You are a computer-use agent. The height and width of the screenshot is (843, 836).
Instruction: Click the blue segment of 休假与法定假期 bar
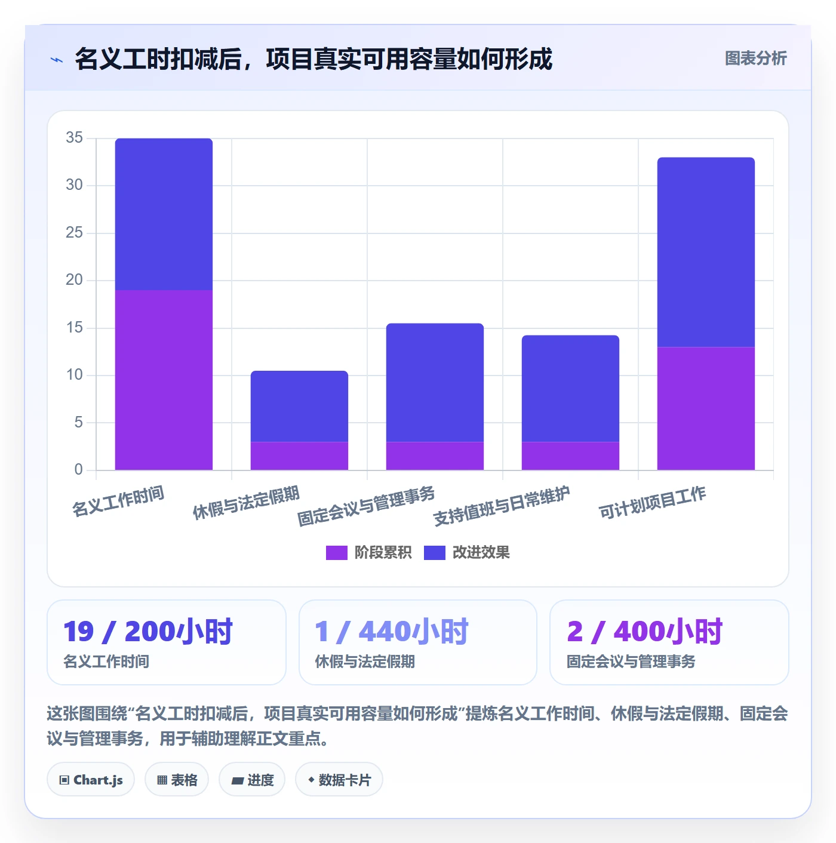tap(299, 406)
